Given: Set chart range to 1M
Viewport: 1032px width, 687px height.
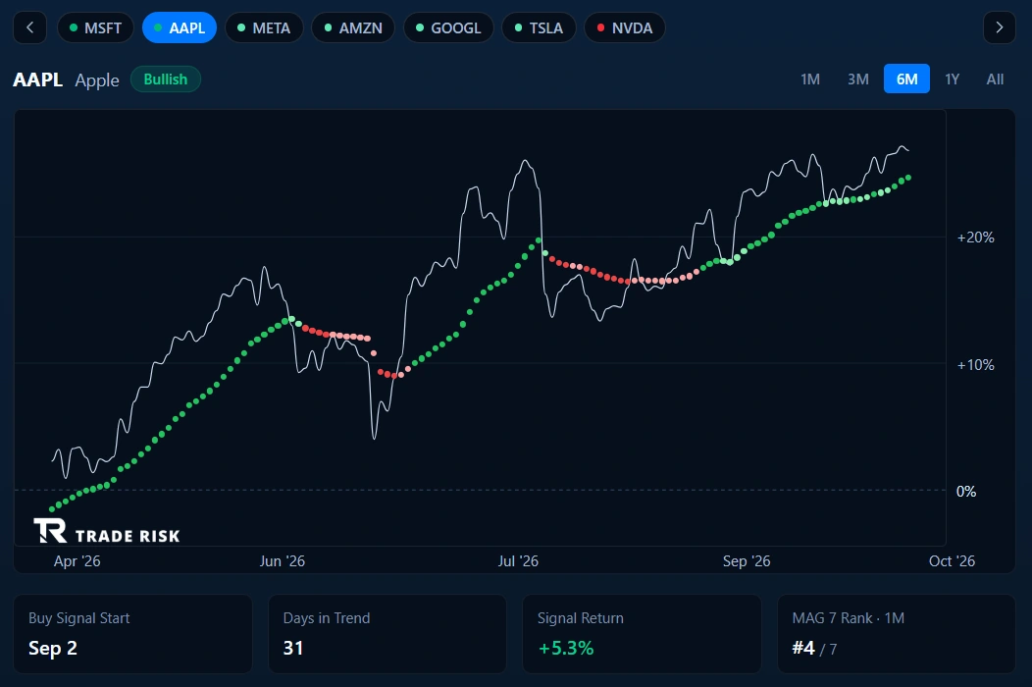Looking at the screenshot, I should (x=810, y=79).
